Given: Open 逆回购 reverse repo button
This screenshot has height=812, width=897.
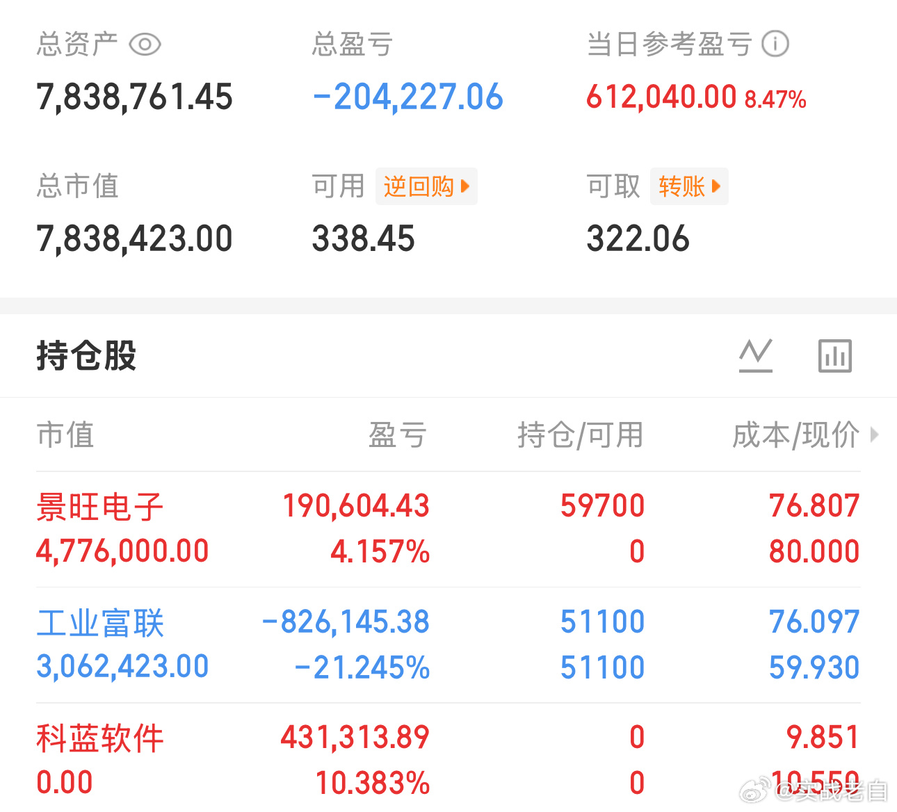Looking at the screenshot, I should [426, 186].
